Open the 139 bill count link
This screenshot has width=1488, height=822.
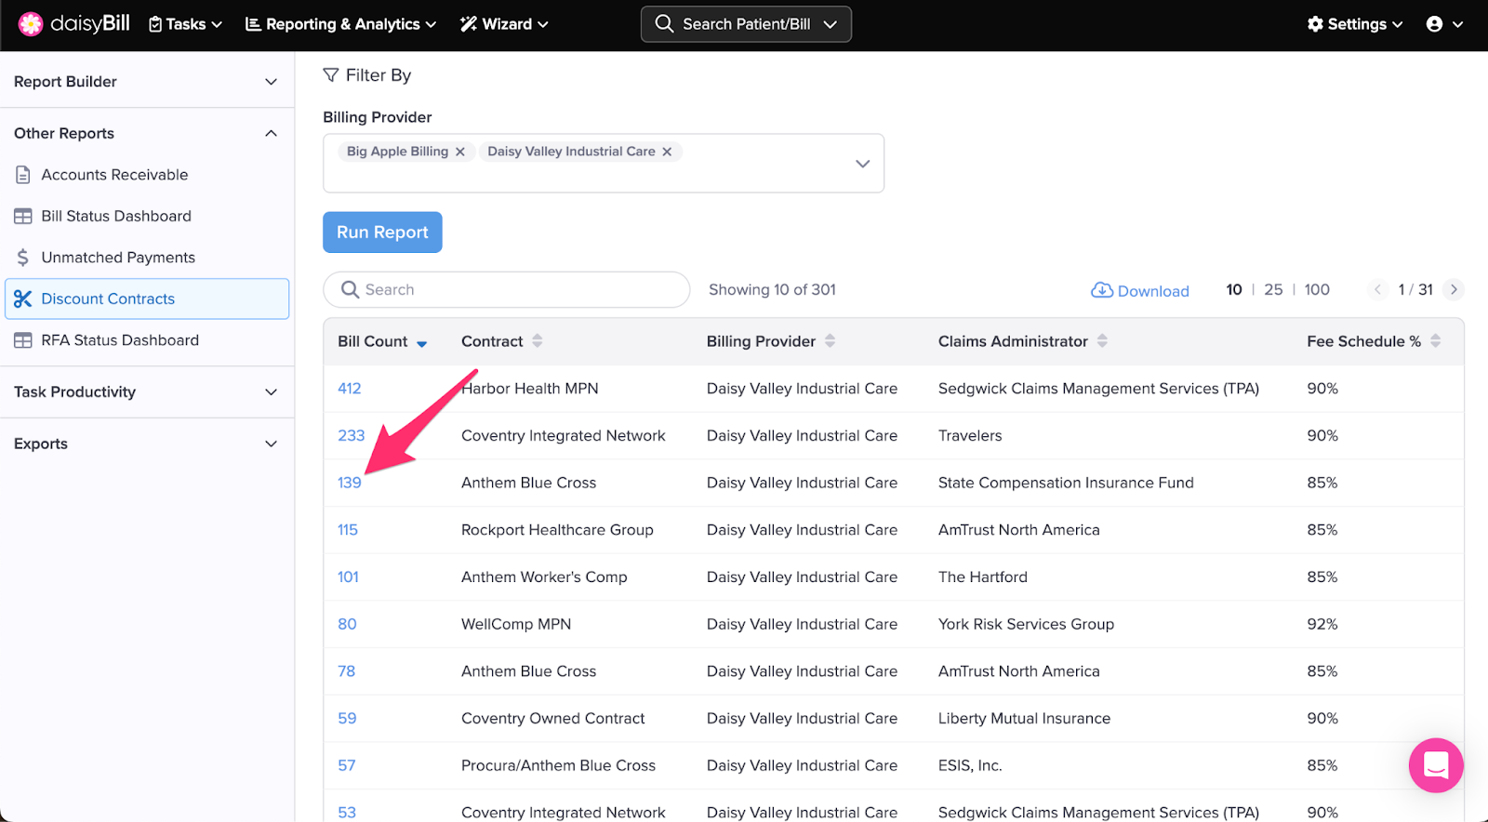(x=350, y=483)
